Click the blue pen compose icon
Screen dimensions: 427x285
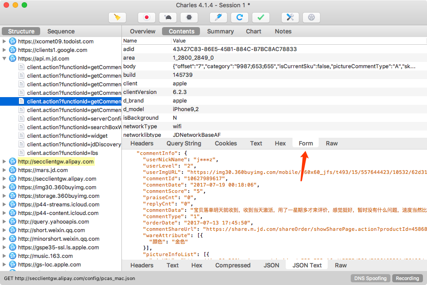(218, 17)
